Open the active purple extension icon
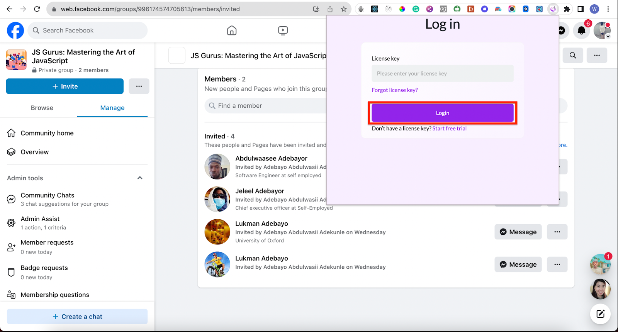 [x=553, y=9]
